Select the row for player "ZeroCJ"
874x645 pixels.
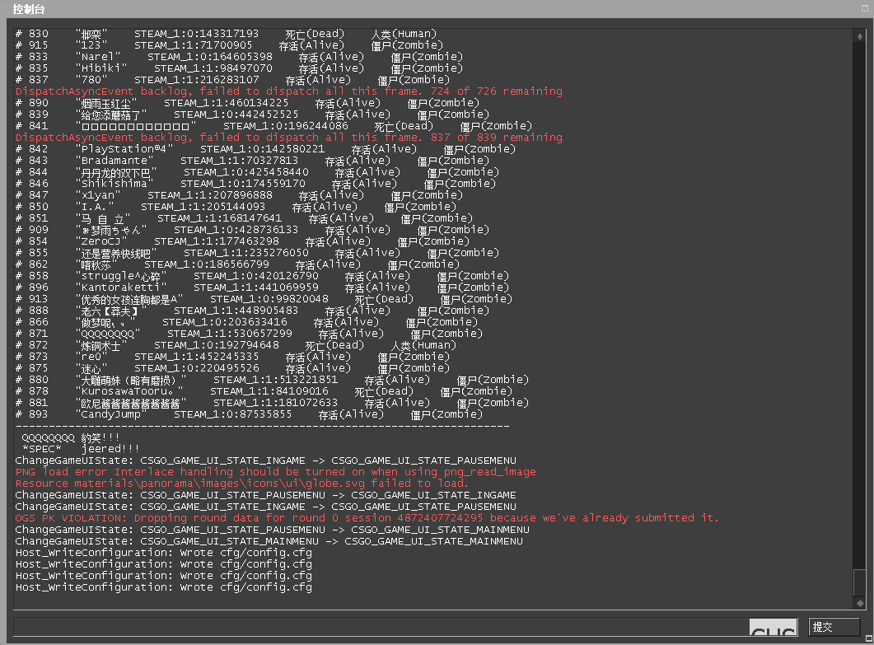pyautogui.click(x=242, y=241)
